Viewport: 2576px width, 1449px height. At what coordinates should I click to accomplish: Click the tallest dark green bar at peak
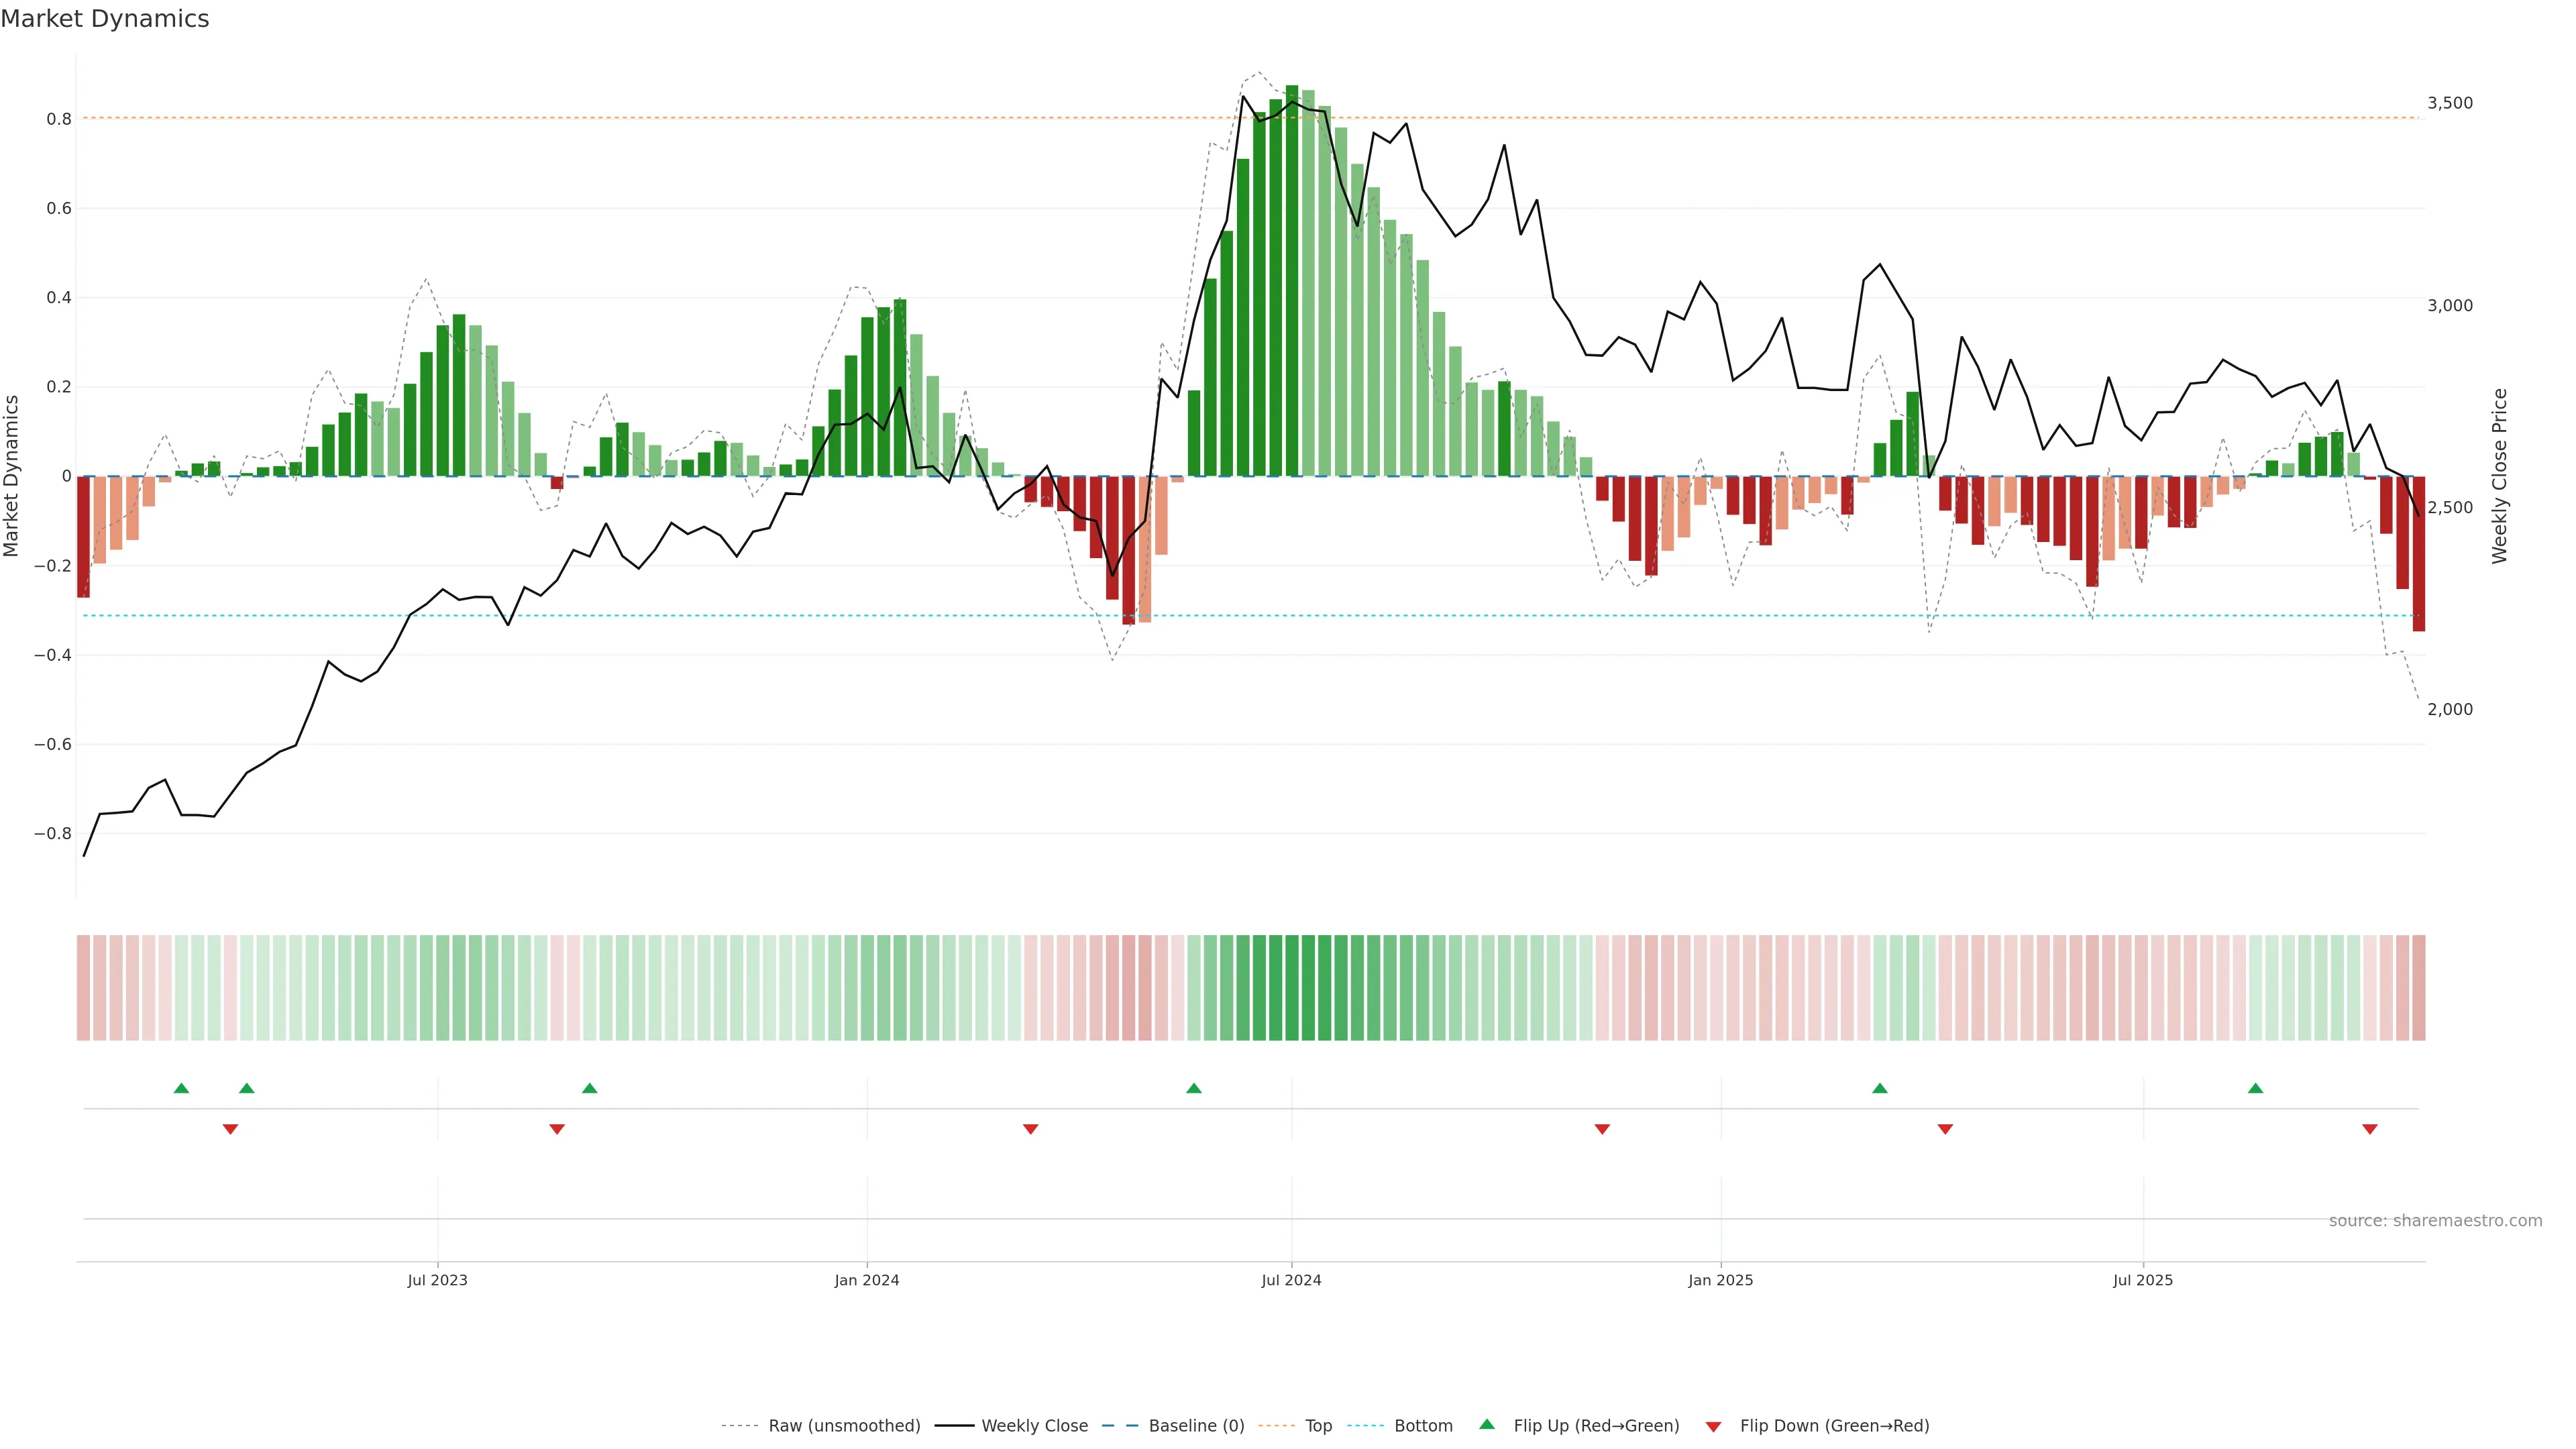point(1291,280)
